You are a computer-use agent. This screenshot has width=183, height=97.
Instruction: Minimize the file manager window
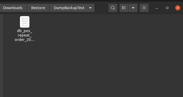(x=157, y=8)
